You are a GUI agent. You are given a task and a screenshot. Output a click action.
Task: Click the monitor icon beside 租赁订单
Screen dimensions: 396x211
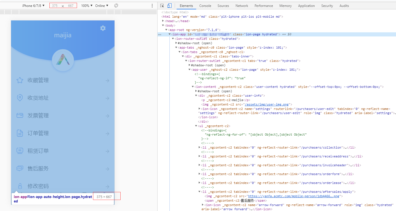tap(20, 151)
